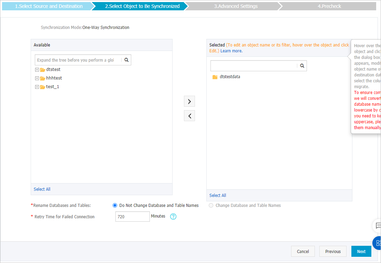Select Do Not Change Database and Table Names
Image resolution: width=381 pixels, height=263 pixels.
(115, 205)
